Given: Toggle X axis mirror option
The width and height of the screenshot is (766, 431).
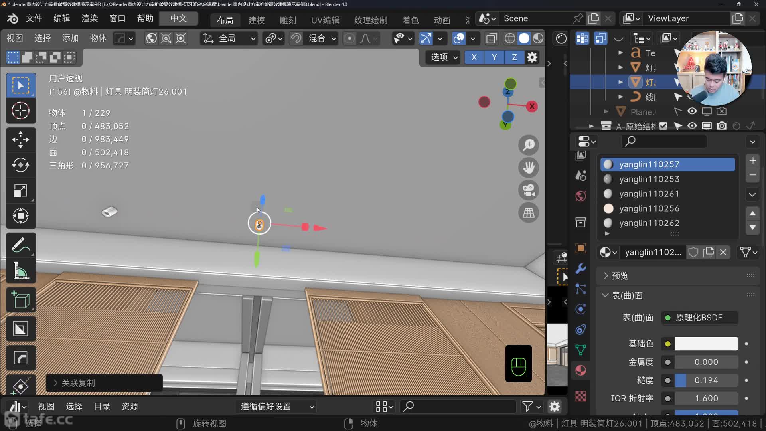Looking at the screenshot, I should (474, 57).
